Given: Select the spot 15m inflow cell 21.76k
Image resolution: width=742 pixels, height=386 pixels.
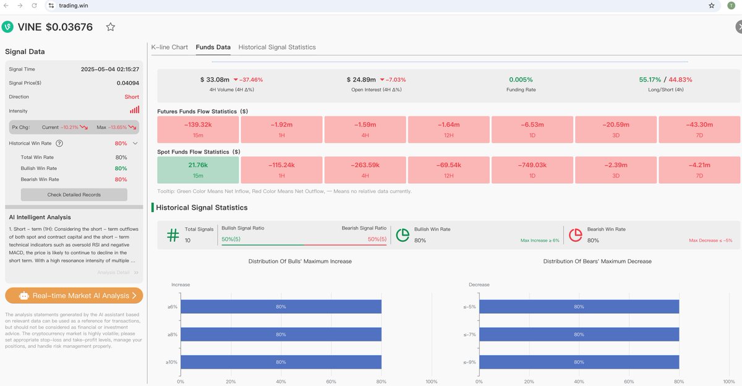Looking at the screenshot, I should [x=198, y=169].
